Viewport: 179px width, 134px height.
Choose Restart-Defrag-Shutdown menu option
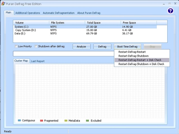click(142, 56)
